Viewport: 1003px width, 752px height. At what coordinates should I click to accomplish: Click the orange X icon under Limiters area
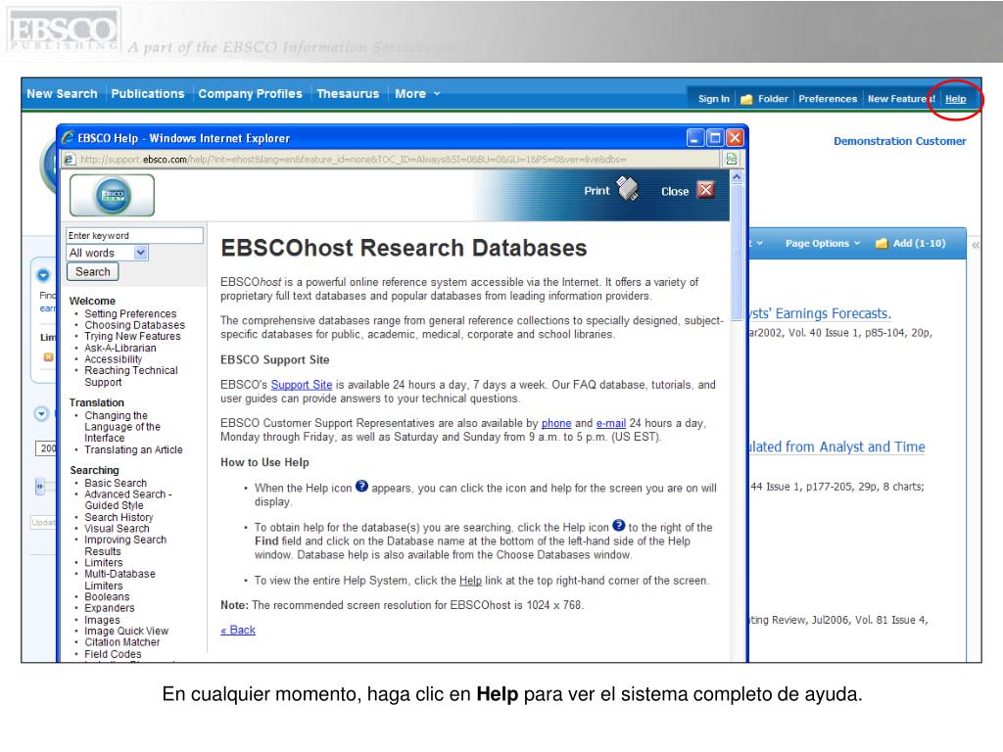click(48, 357)
